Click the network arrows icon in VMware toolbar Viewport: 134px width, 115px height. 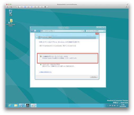click(22, 7)
